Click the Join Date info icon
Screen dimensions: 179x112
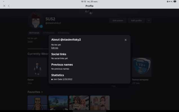coord(52,80)
